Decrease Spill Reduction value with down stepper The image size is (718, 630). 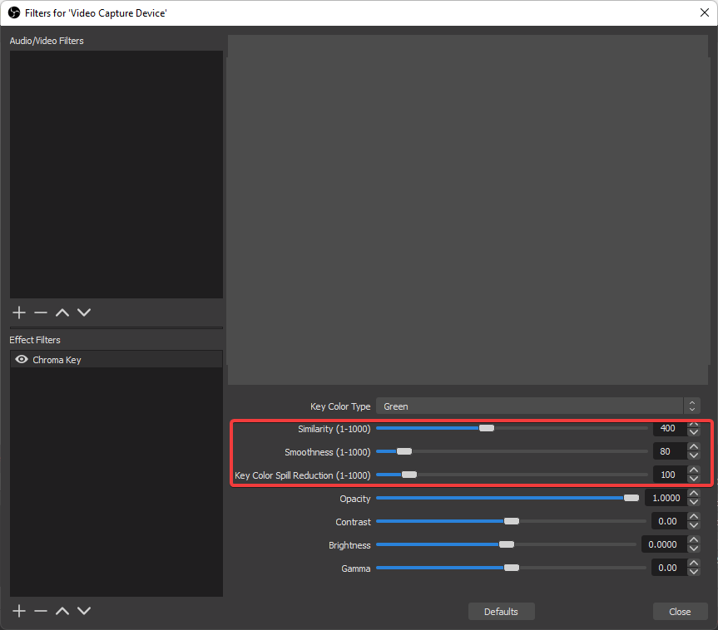(694, 479)
